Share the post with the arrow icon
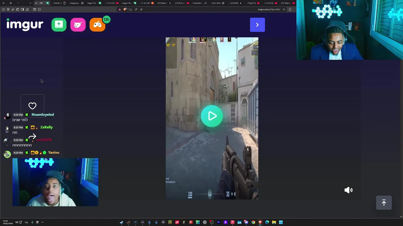The width and height of the screenshot is (403, 226). (x=32, y=137)
